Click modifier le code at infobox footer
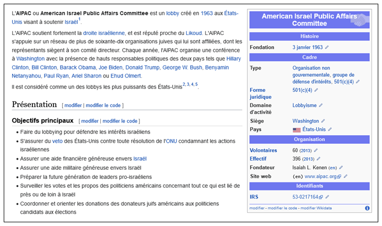382x226 pixels. coord(282,208)
